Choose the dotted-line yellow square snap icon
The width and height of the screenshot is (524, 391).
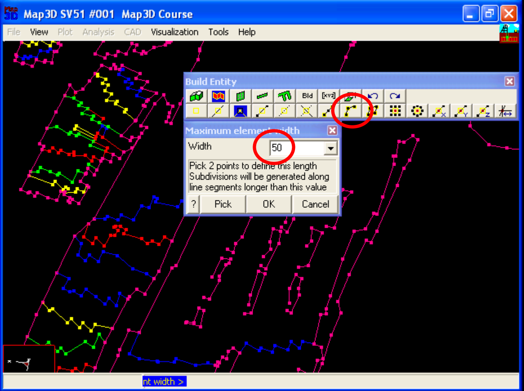click(x=284, y=111)
